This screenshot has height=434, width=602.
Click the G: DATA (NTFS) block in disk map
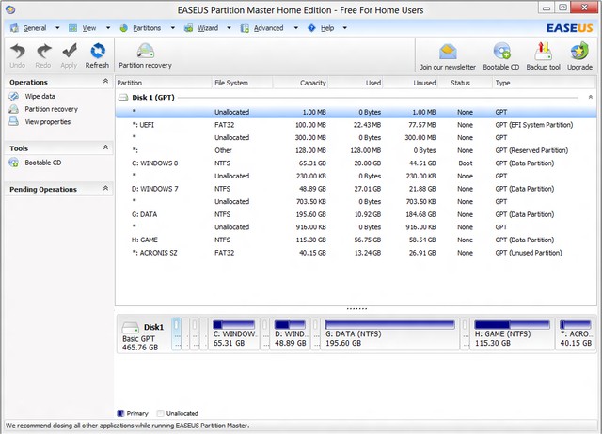[389, 333]
